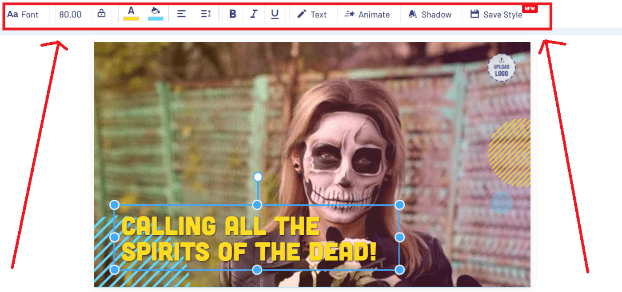
Task: Apply italic styling to the selected text
Action: tap(254, 14)
